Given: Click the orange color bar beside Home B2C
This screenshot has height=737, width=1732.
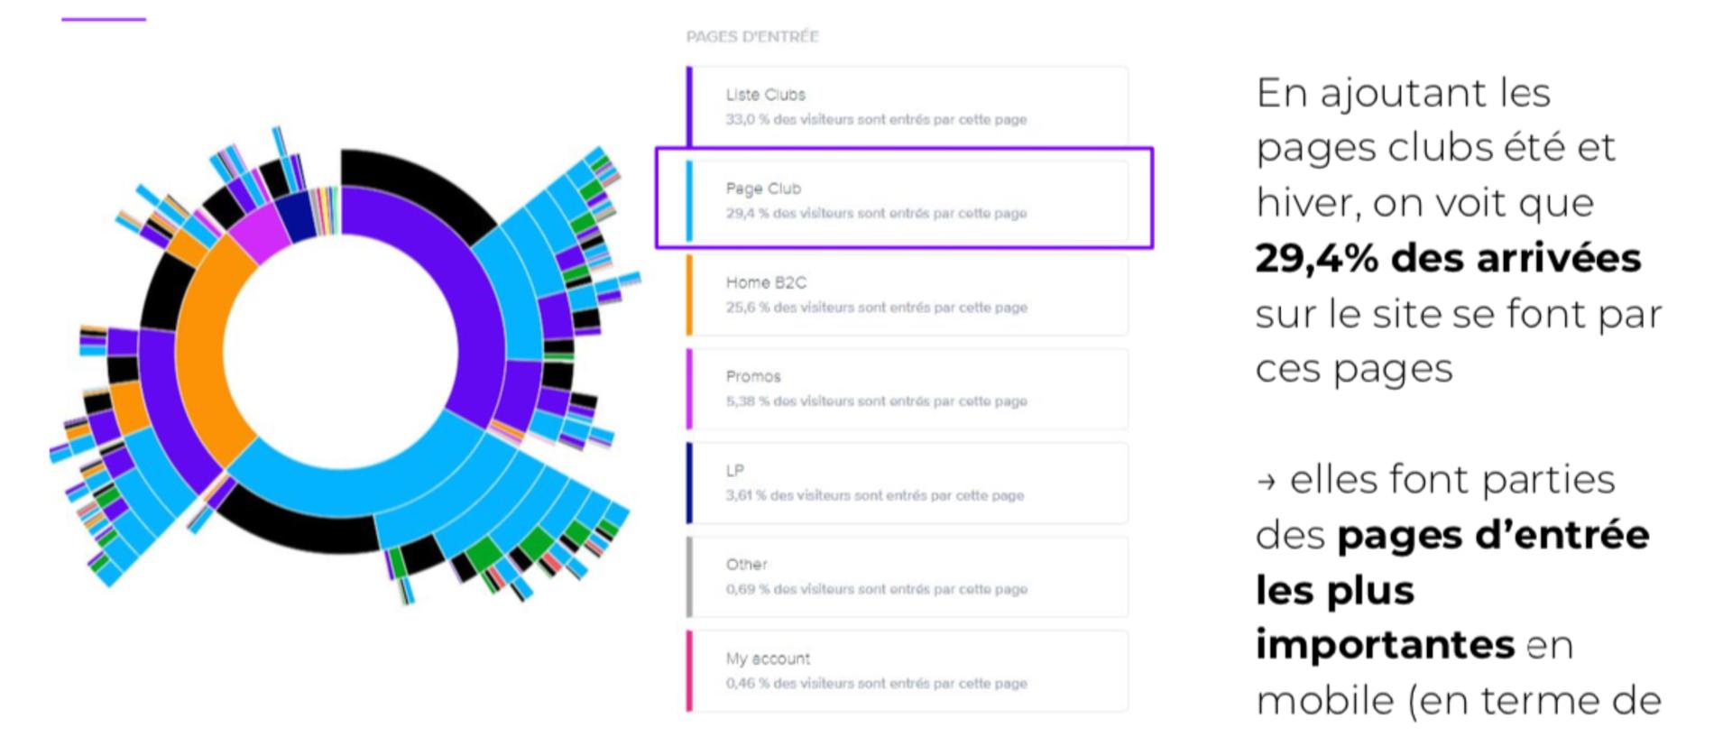Looking at the screenshot, I should (x=689, y=295).
